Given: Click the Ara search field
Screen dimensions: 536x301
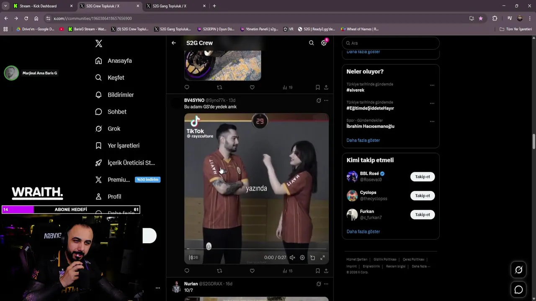Looking at the screenshot, I should pyautogui.click(x=391, y=43).
